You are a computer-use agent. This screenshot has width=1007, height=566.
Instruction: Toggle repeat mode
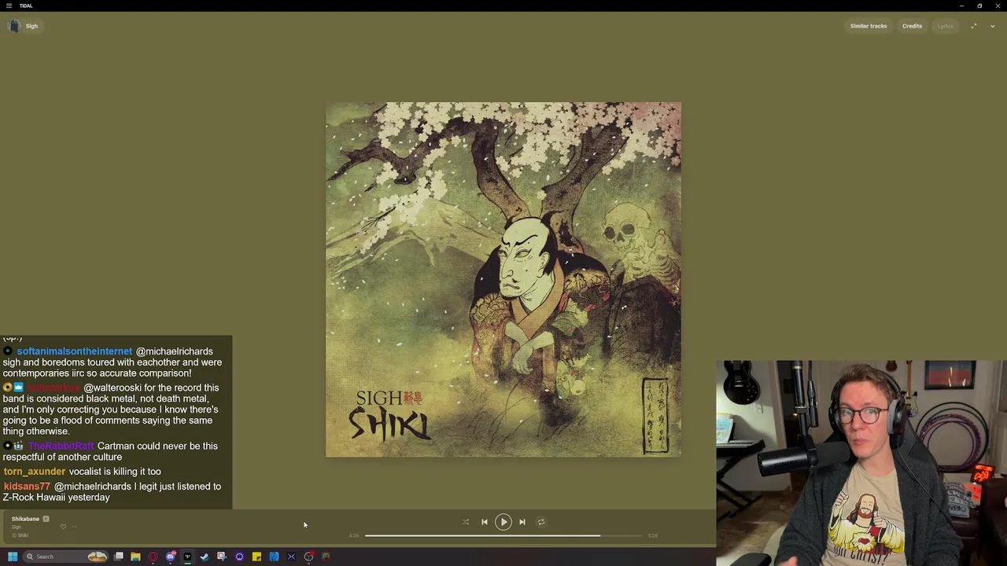pyautogui.click(x=541, y=522)
